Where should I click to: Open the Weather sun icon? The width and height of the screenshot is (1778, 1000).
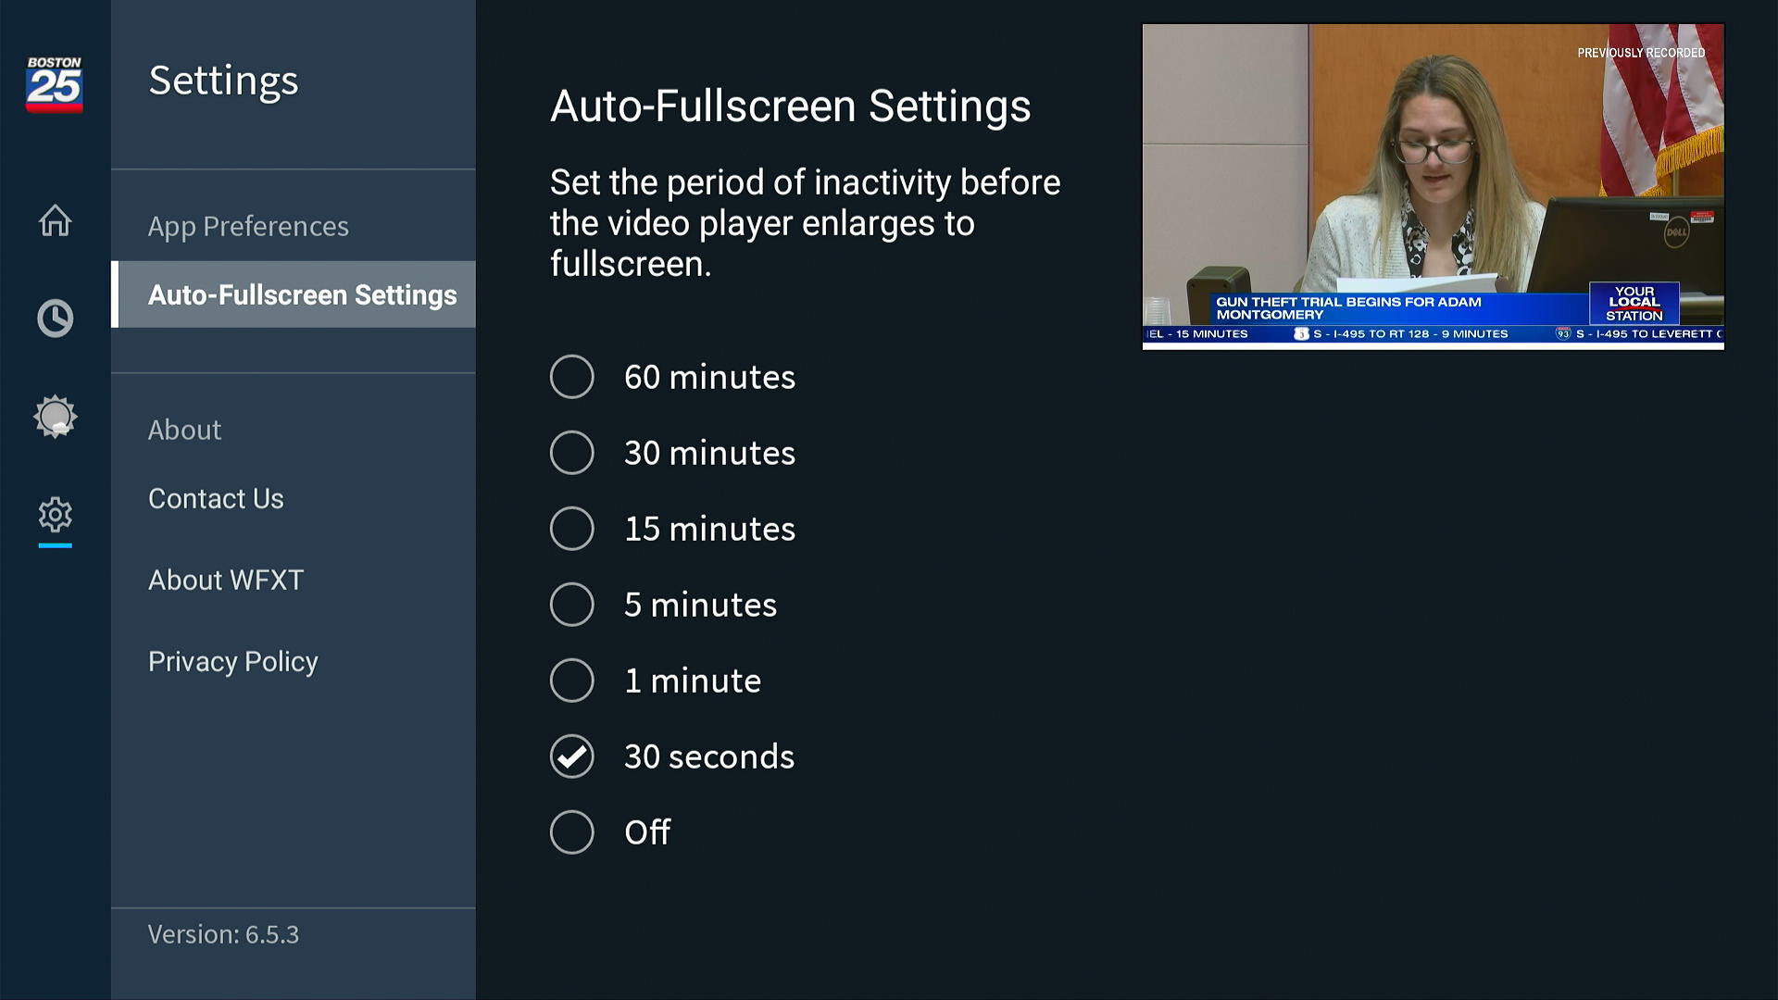click(x=55, y=417)
